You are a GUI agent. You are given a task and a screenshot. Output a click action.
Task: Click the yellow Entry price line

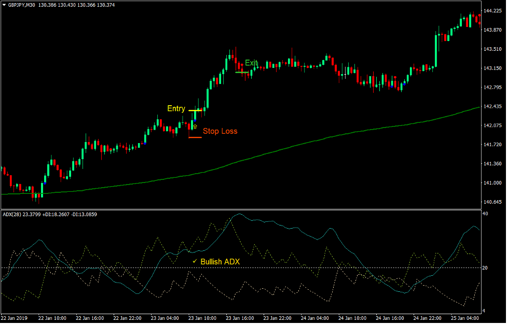(x=195, y=110)
